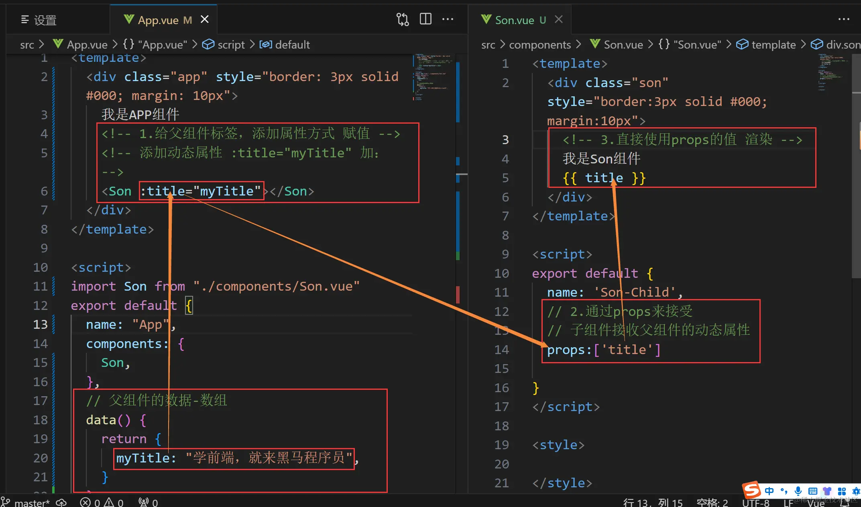Click the <style> opening tag in Son.vue
Viewport: 861px width, 507px height.
tap(558, 445)
